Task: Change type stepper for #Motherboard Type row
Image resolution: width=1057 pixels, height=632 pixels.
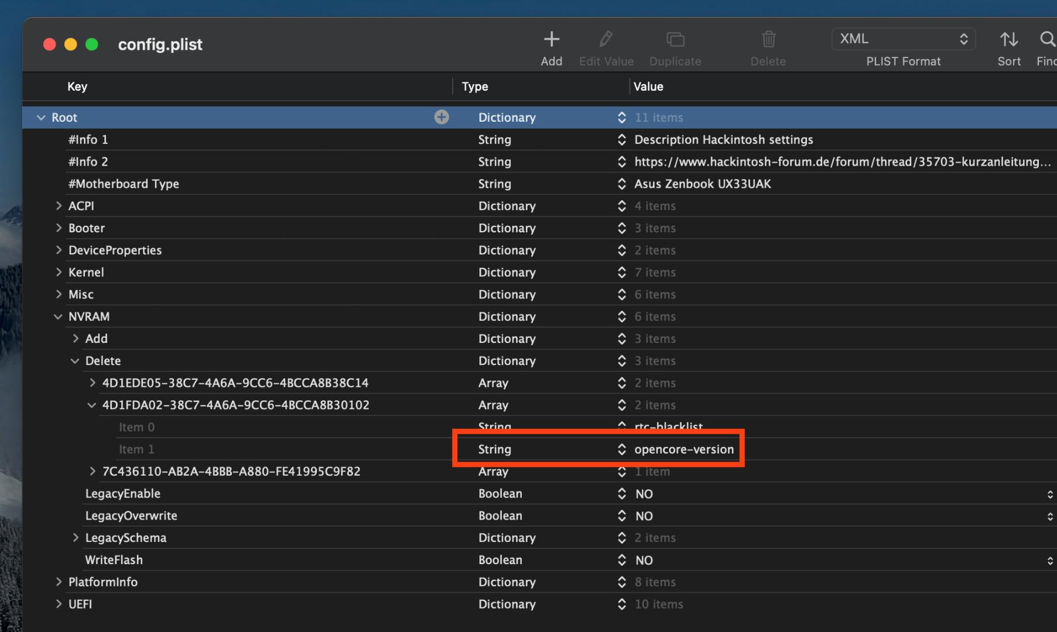Action: (x=621, y=184)
